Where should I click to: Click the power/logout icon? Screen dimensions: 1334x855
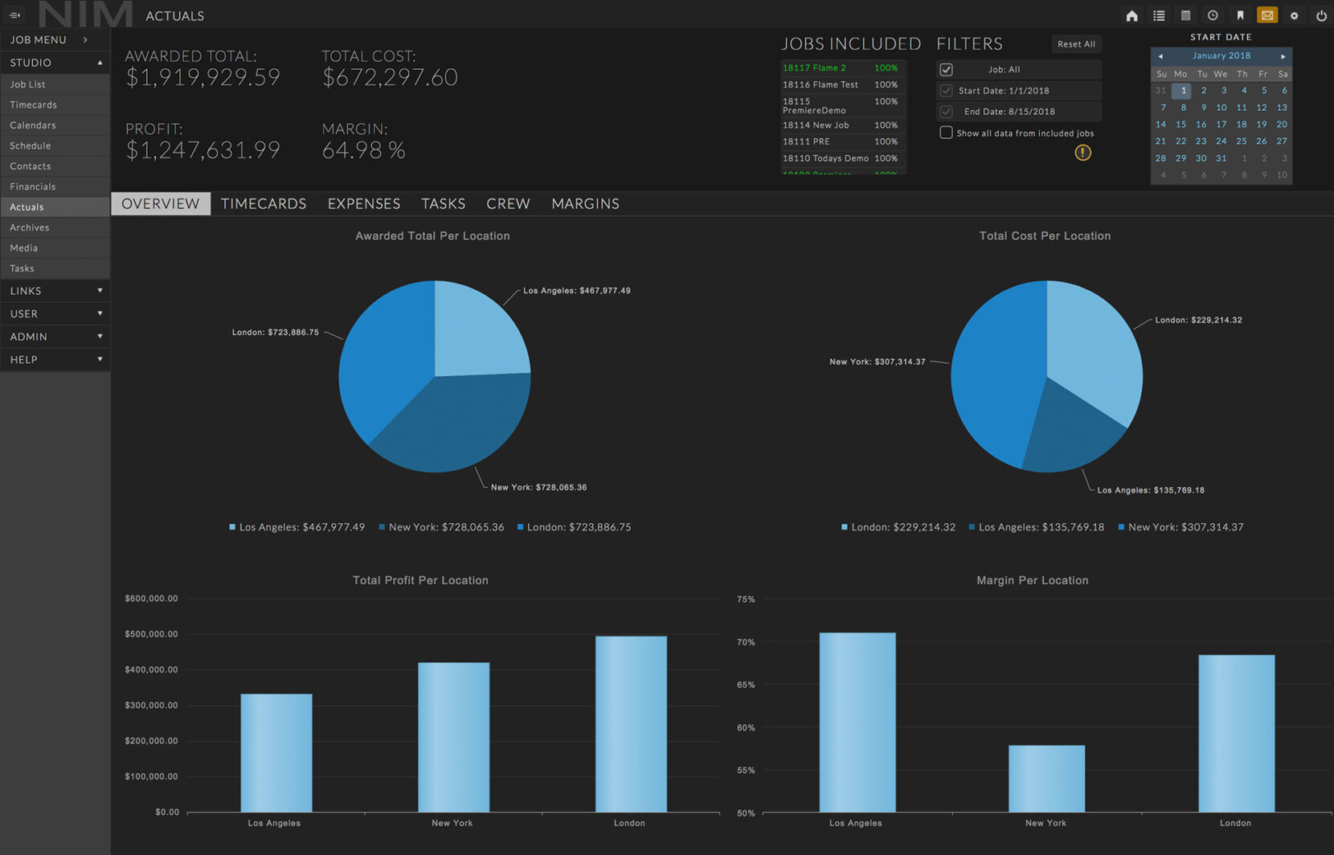point(1320,15)
